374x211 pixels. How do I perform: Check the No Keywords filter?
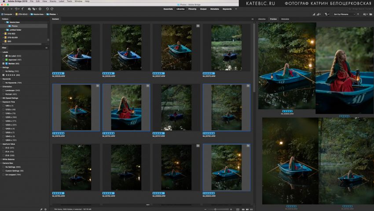(x=4, y=83)
